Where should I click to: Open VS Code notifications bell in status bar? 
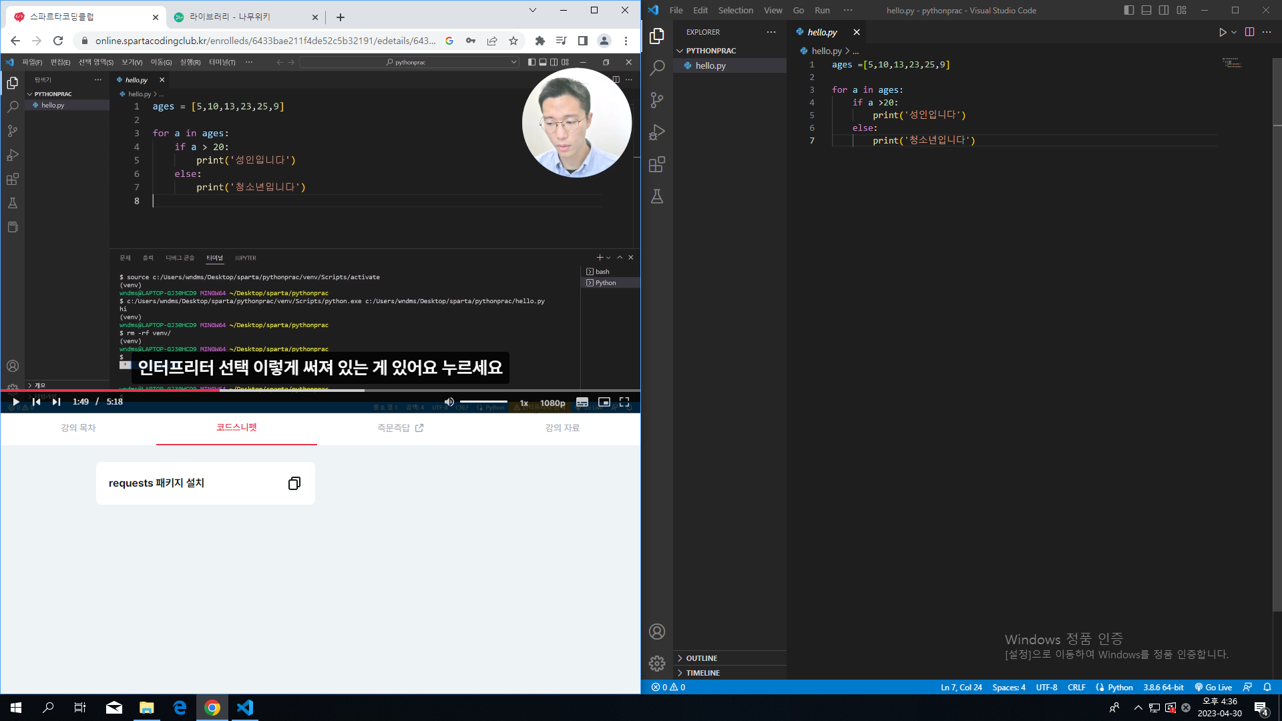1267,687
